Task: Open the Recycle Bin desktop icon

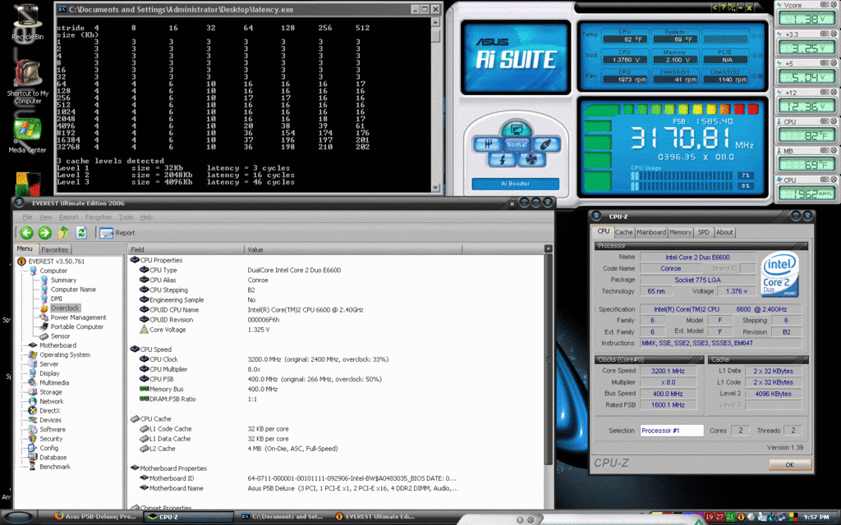Action: 27,22
